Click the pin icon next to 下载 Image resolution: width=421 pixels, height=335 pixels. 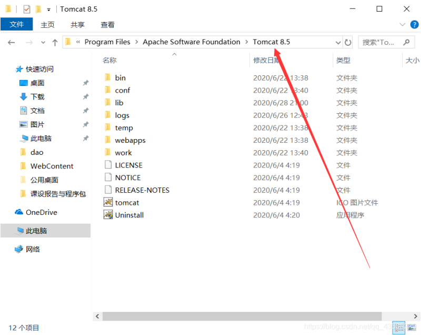click(x=86, y=97)
